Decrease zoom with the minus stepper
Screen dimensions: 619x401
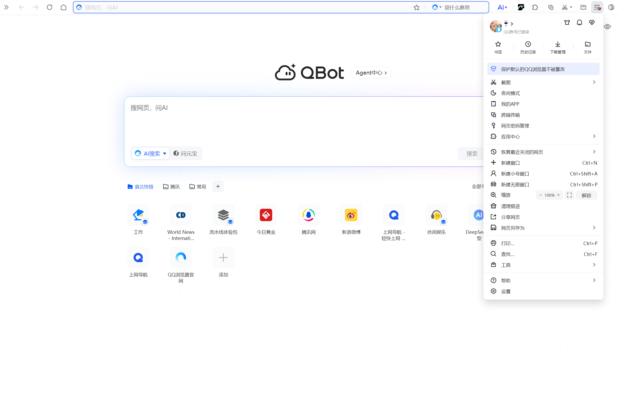coord(540,195)
